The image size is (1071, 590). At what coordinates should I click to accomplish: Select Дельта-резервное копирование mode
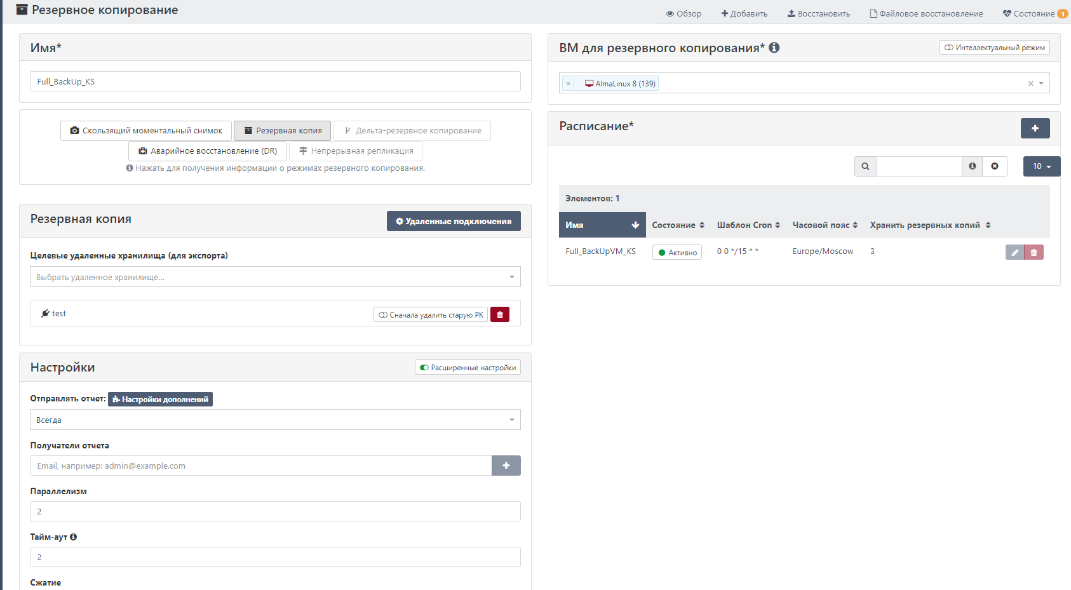tap(412, 131)
